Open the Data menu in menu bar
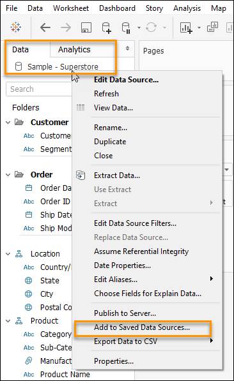 [35, 8]
